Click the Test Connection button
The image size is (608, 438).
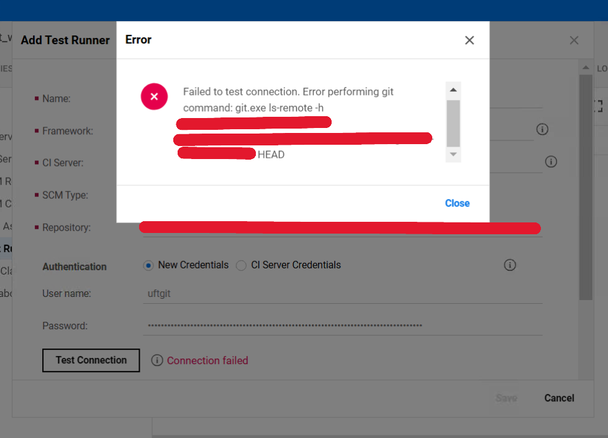click(x=91, y=360)
